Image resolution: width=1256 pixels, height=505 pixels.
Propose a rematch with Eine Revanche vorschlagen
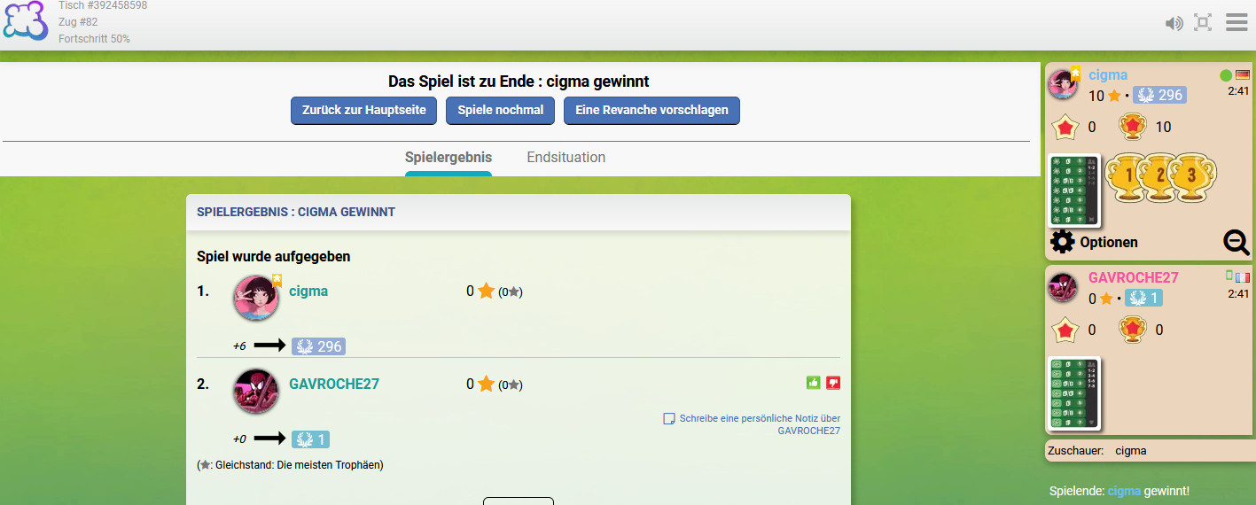pyautogui.click(x=651, y=111)
